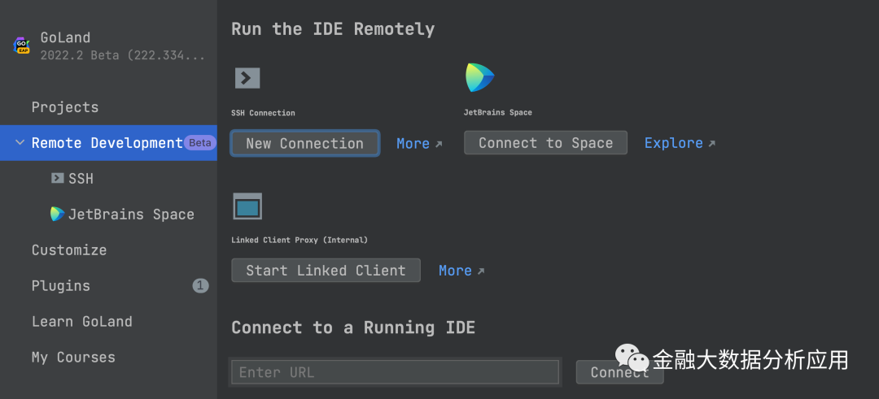Click the Plugins update count badge
This screenshot has height=399, width=879.
click(x=200, y=286)
